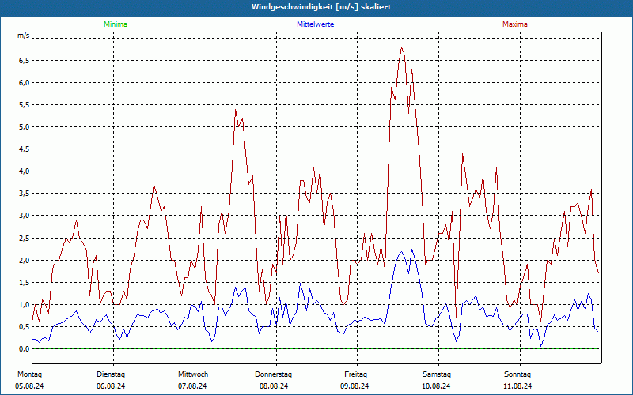Click the '5,0' y-axis value
This screenshot has width=633, height=395.
(25, 127)
